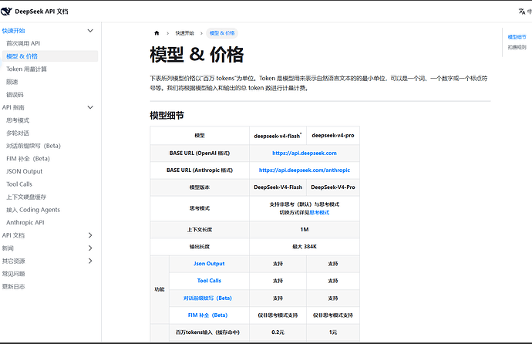
Task: Click 百万tokens输入 (缓存命中) row label
Action: [207, 332]
